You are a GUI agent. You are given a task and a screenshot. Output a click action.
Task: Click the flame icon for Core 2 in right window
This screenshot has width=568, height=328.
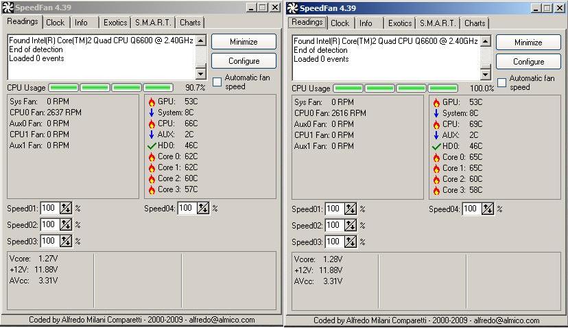436,179
